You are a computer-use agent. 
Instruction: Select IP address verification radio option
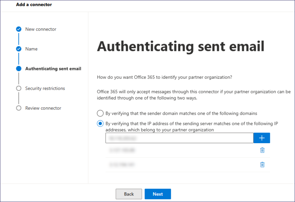click(x=100, y=124)
